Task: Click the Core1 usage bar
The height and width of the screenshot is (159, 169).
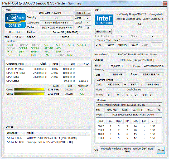Action: (x=30, y=94)
